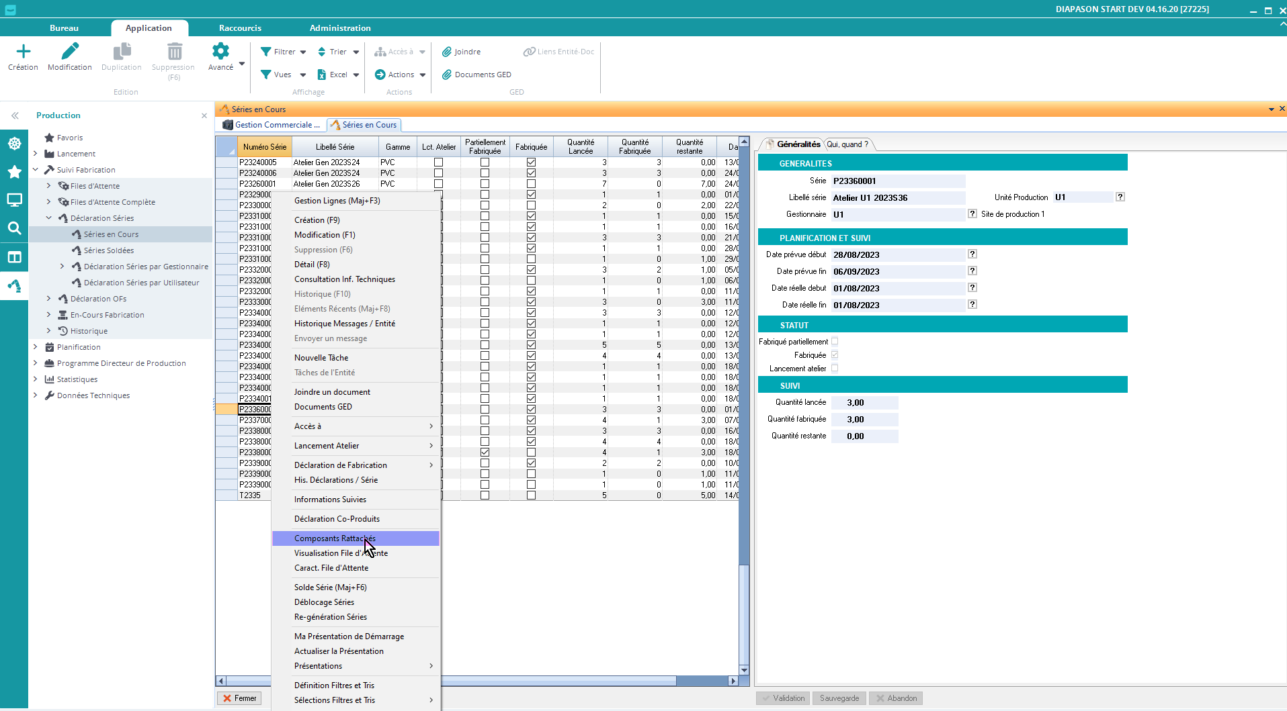Select Composants Rattachés in the context menu
Screen dimensions: 1287x711
[x=335, y=538]
